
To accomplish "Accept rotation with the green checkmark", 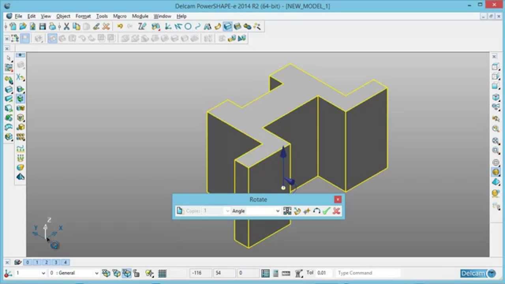I will pos(326,211).
